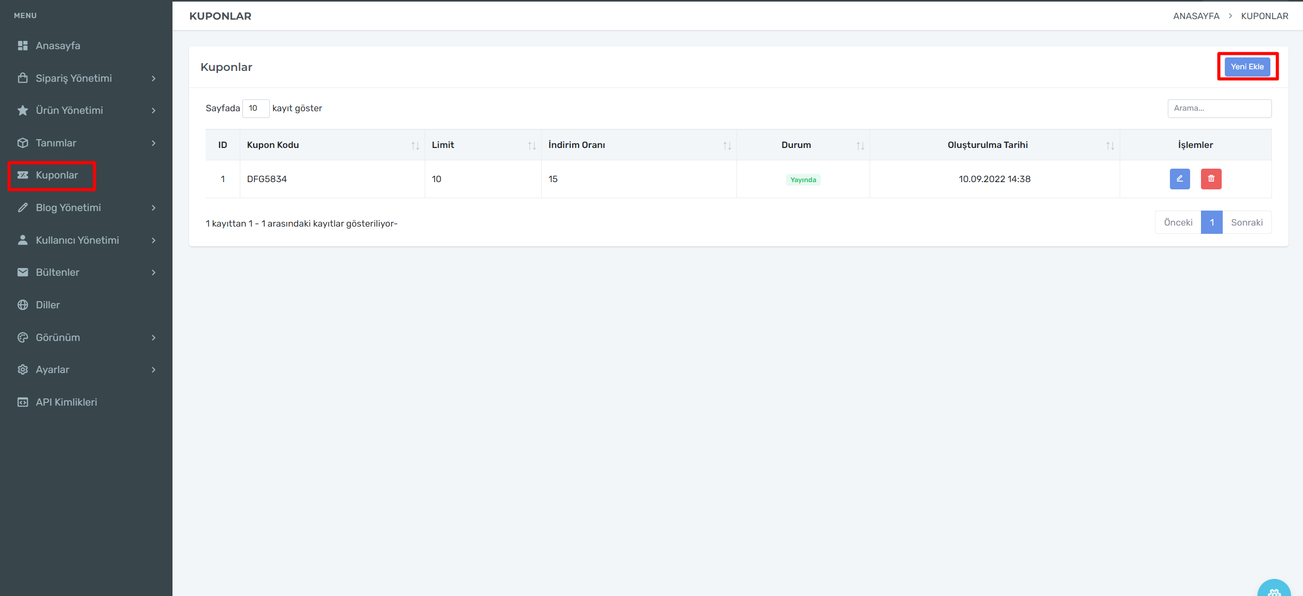The image size is (1303, 596).
Task: Expand the Ürün Yönetimi menu chevron
Action: 153,111
